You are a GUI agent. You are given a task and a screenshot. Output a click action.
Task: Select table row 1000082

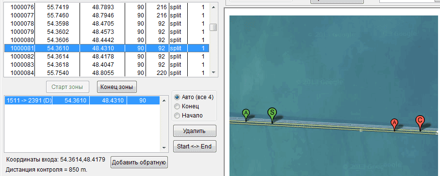(x=107, y=57)
